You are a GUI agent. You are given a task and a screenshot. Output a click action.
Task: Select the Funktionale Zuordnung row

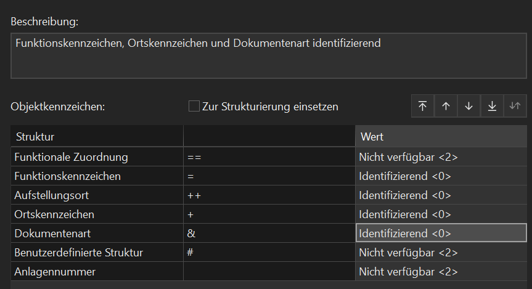(x=268, y=157)
